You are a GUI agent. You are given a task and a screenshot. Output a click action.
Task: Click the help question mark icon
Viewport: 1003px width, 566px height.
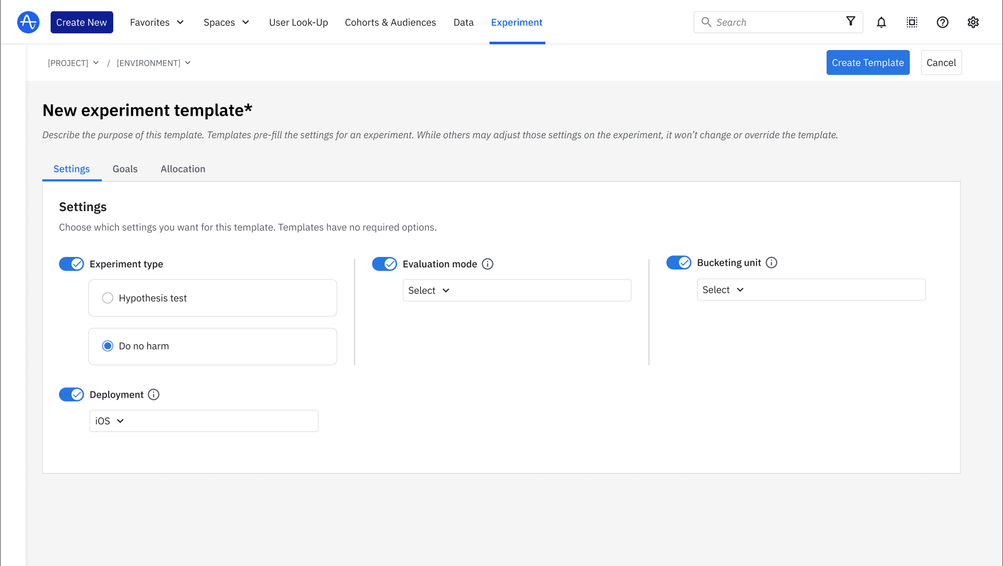[942, 22]
